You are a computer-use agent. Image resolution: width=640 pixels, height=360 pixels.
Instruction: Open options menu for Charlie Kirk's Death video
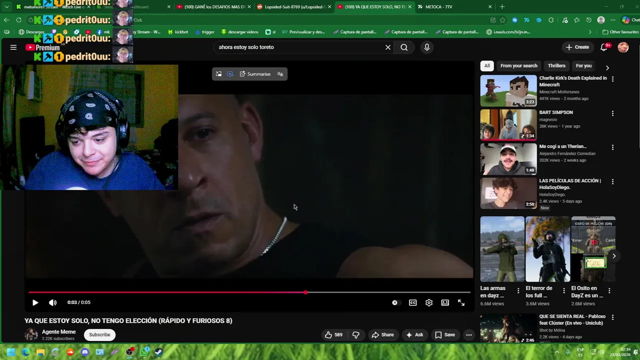click(612, 79)
